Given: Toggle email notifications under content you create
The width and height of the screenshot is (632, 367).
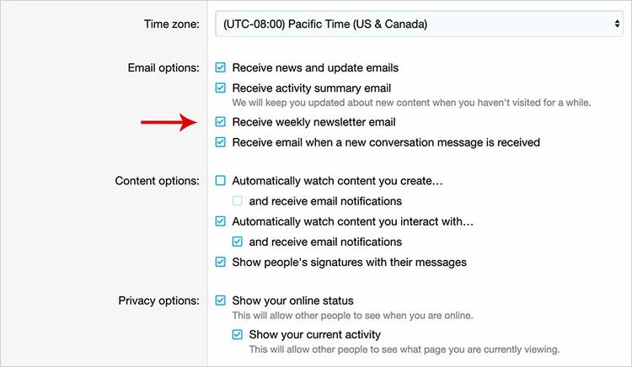Looking at the screenshot, I should click(x=238, y=201).
